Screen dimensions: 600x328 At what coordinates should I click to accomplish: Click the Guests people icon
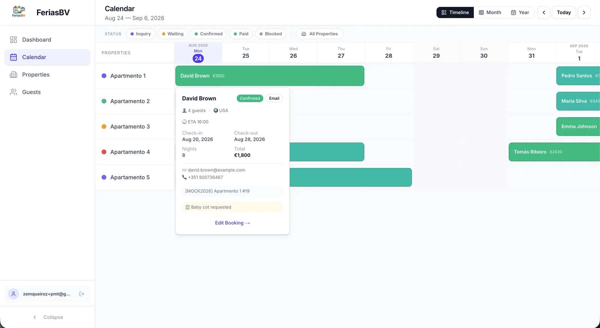click(13, 92)
